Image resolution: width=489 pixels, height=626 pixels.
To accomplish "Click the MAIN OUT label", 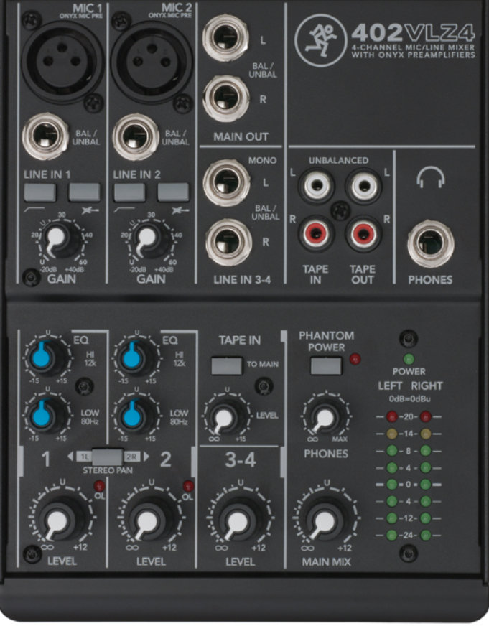I will pos(241,136).
